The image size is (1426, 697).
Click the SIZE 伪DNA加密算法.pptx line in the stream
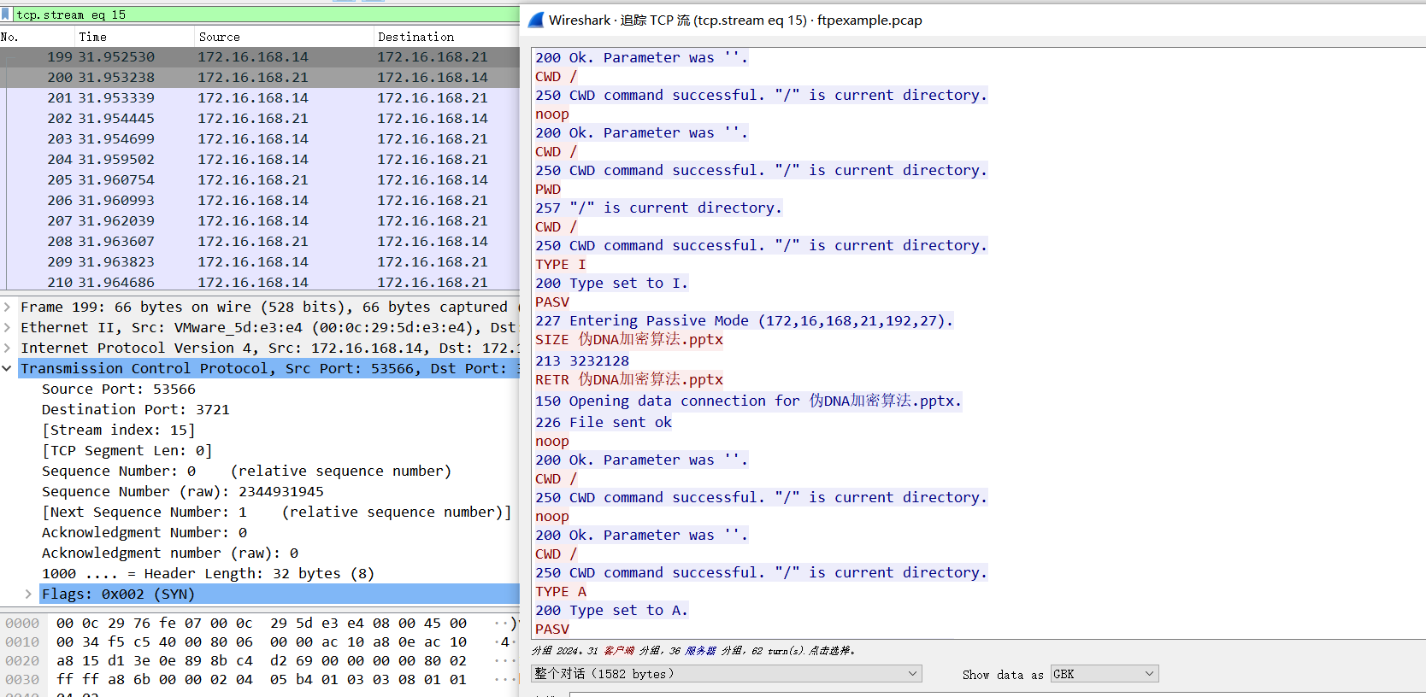point(629,339)
